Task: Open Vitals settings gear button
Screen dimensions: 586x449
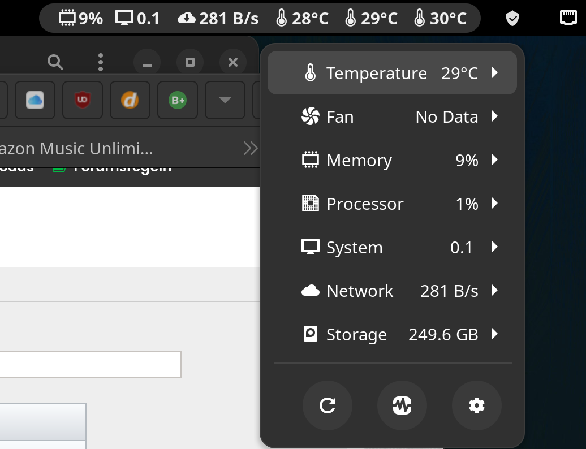Action: (477, 405)
